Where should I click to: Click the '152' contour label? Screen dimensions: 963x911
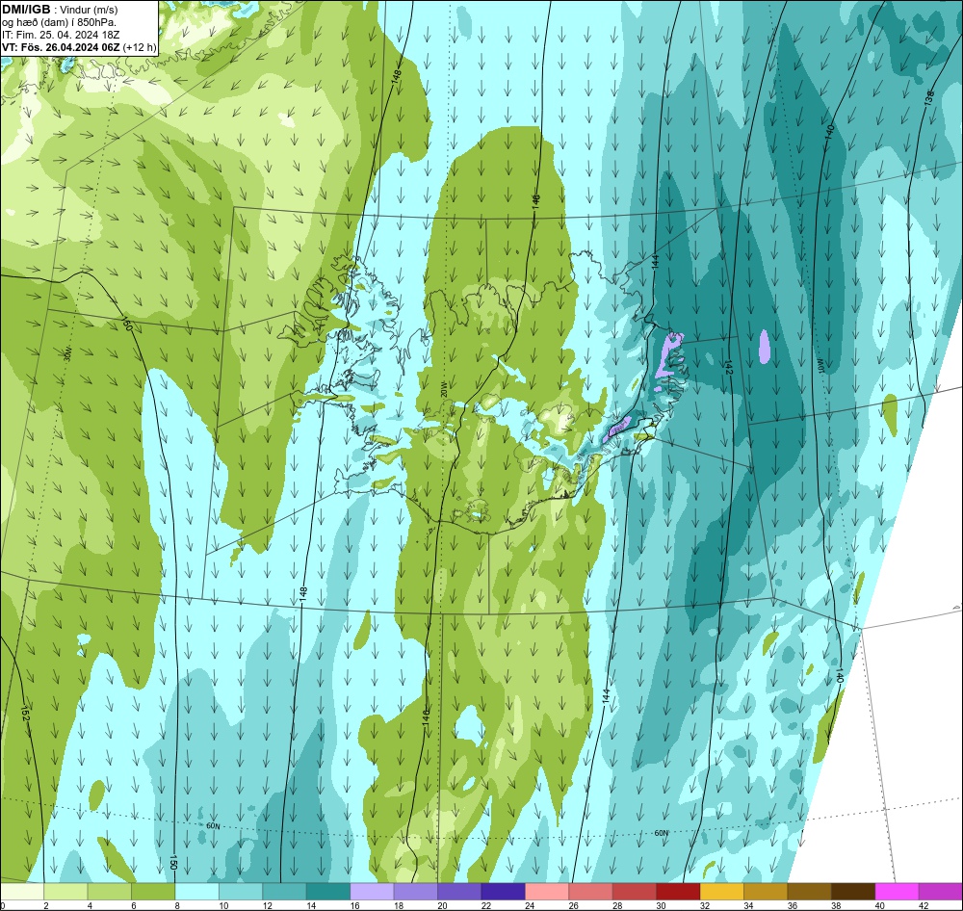[25, 714]
